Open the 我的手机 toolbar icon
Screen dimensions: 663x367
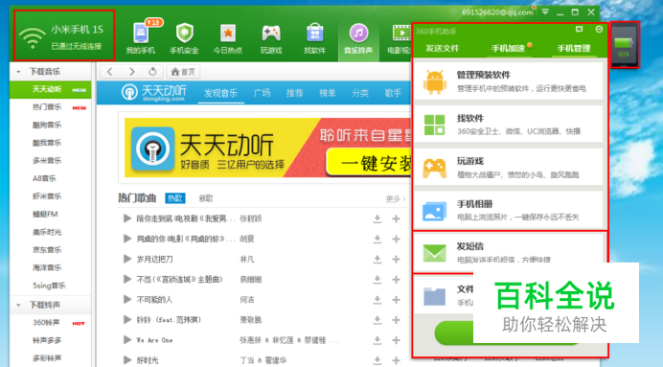click(x=141, y=37)
